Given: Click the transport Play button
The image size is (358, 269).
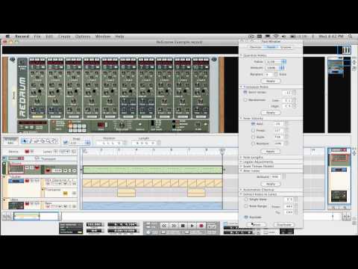Looking at the screenshot, I should click(x=192, y=226).
